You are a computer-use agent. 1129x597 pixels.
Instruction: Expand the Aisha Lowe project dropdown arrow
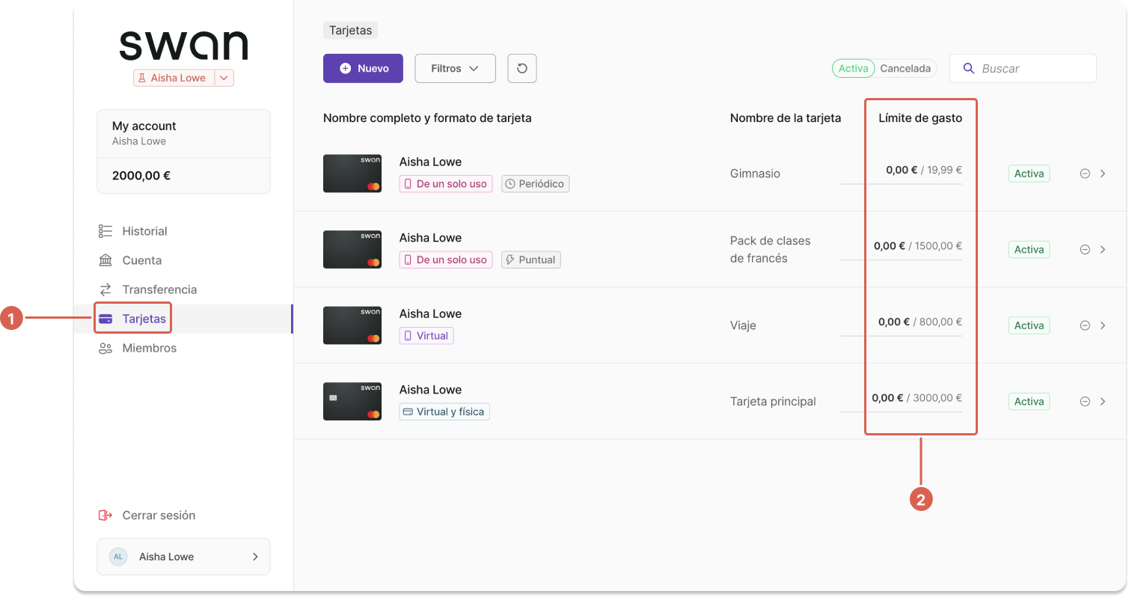pos(224,78)
